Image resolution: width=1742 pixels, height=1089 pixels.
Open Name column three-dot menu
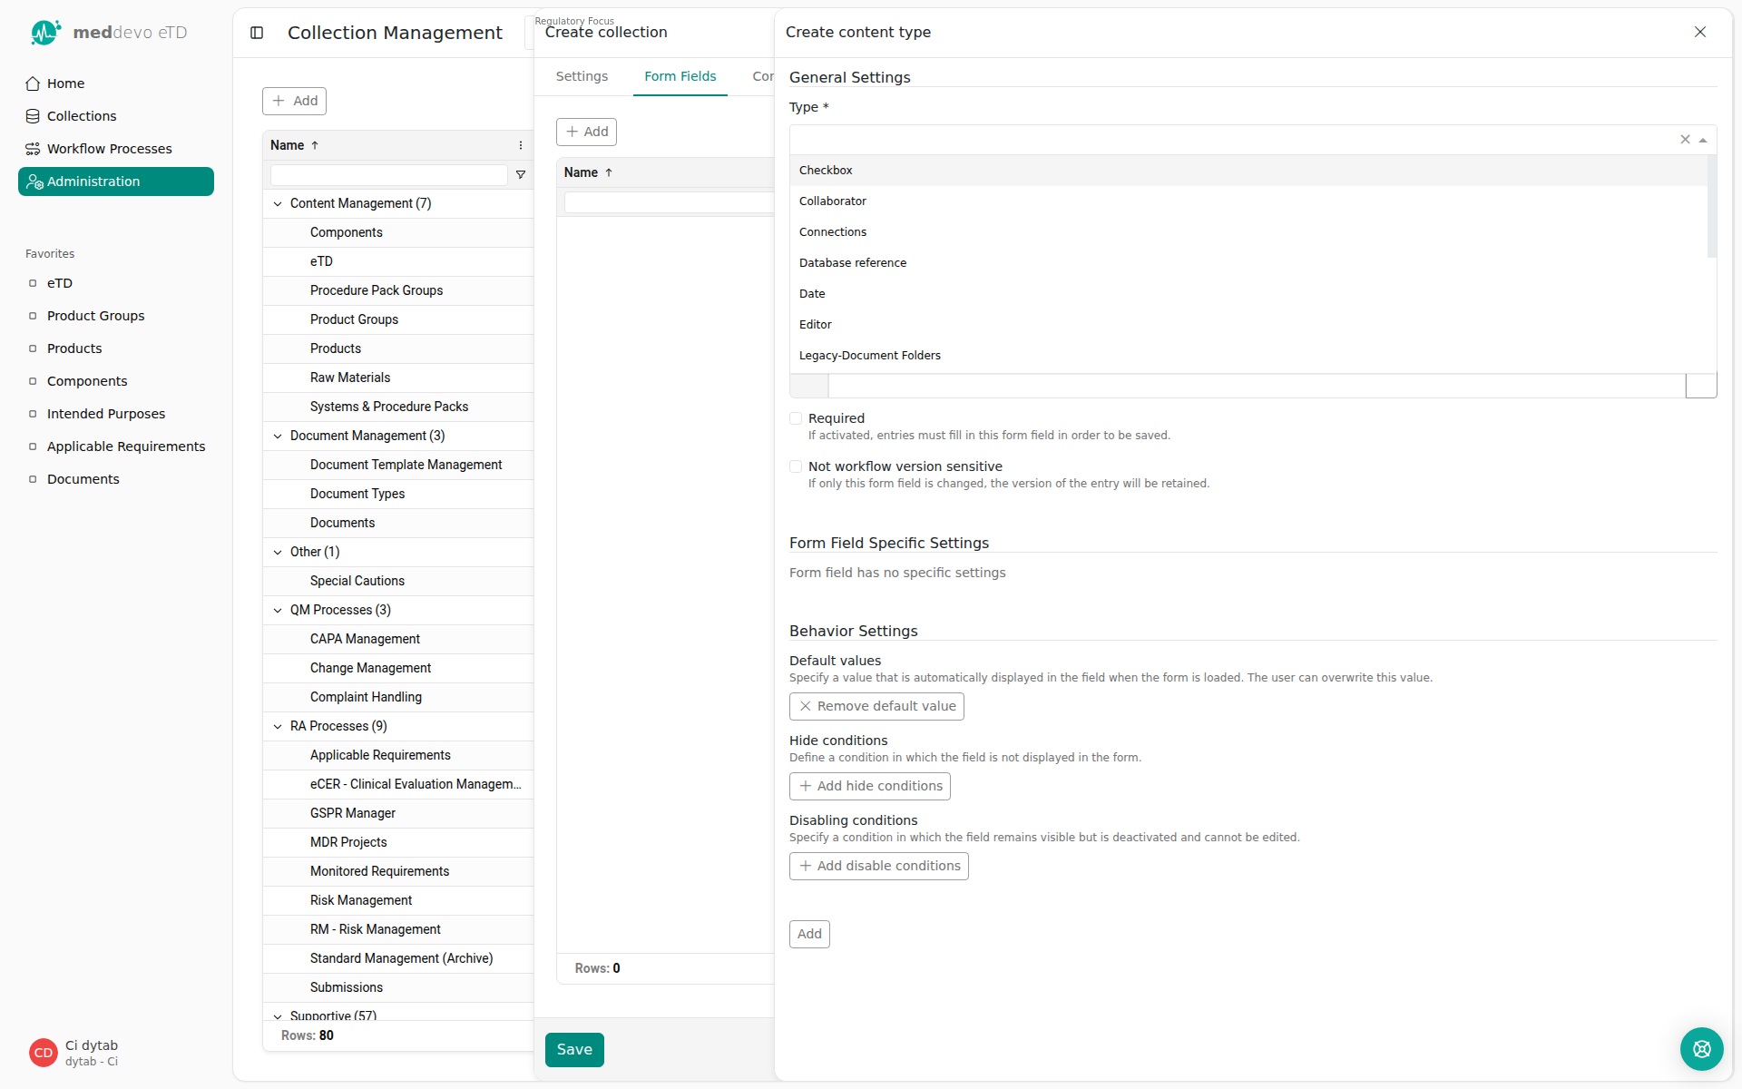(x=521, y=145)
